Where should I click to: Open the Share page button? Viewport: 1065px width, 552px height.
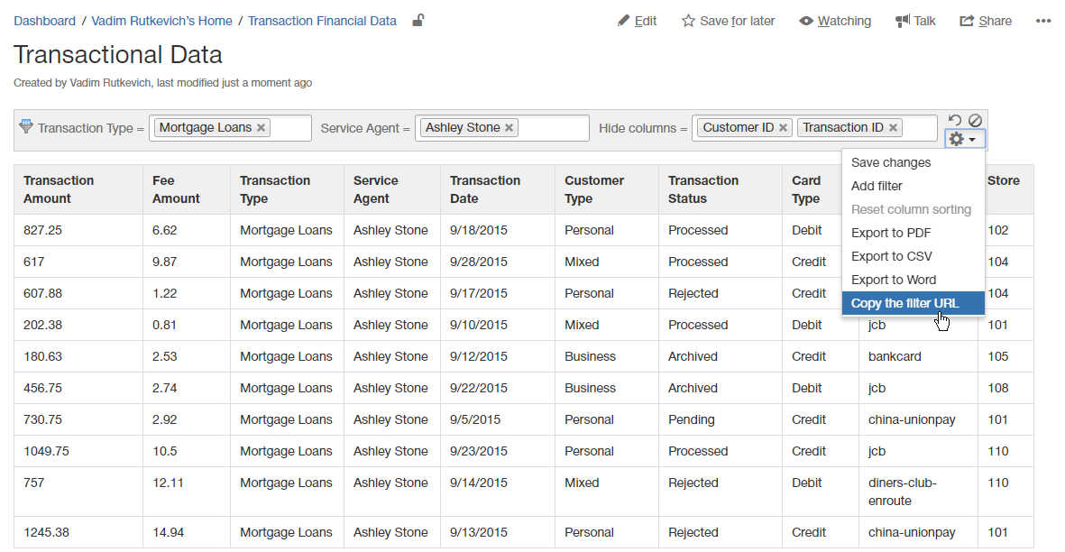click(986, 21)
